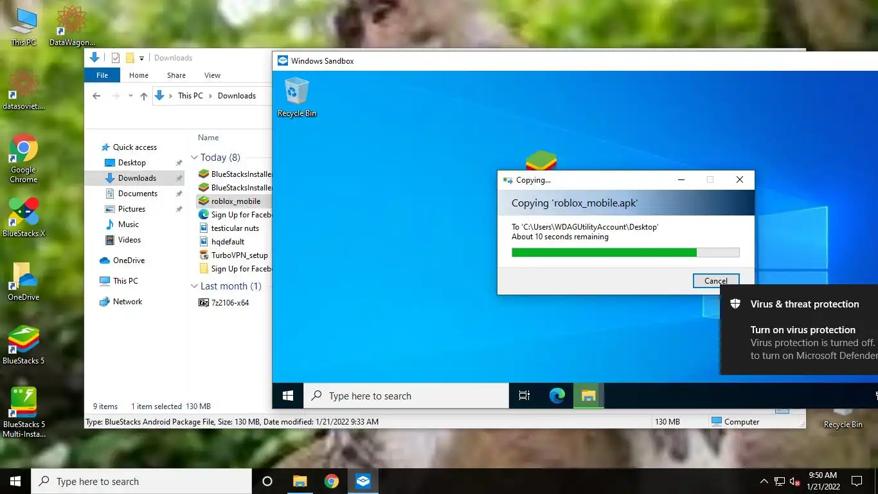
Task: Click Explorer back arrow
Action: 96,96
